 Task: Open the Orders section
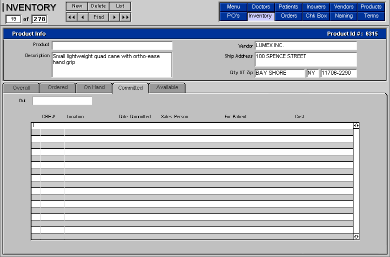click(288, 16)
